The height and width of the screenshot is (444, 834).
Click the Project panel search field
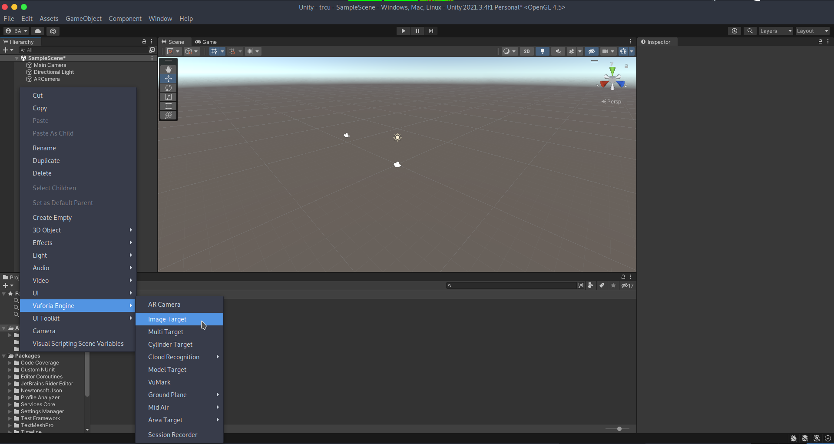pyautogui.click(x=512, y=285)
